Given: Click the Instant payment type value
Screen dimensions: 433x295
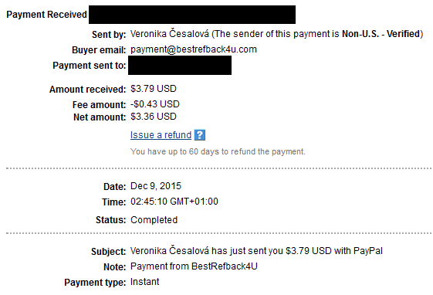Looking at the screenshot, I should (x=144, y=282).
